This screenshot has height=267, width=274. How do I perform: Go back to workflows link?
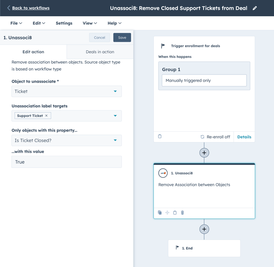click(x=30, y=8)
